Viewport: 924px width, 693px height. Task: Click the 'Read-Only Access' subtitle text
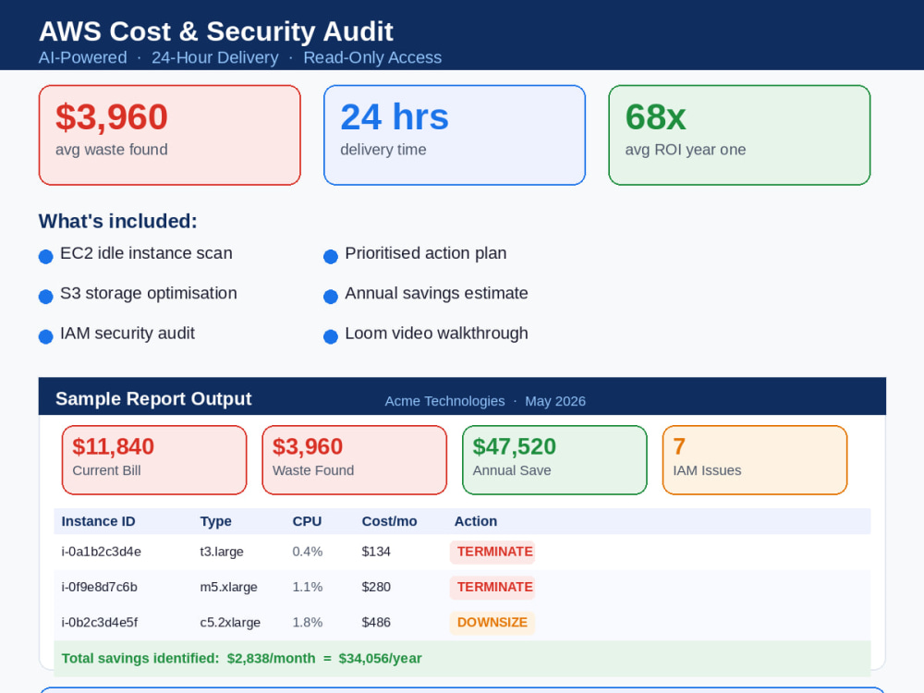(372, 57)
